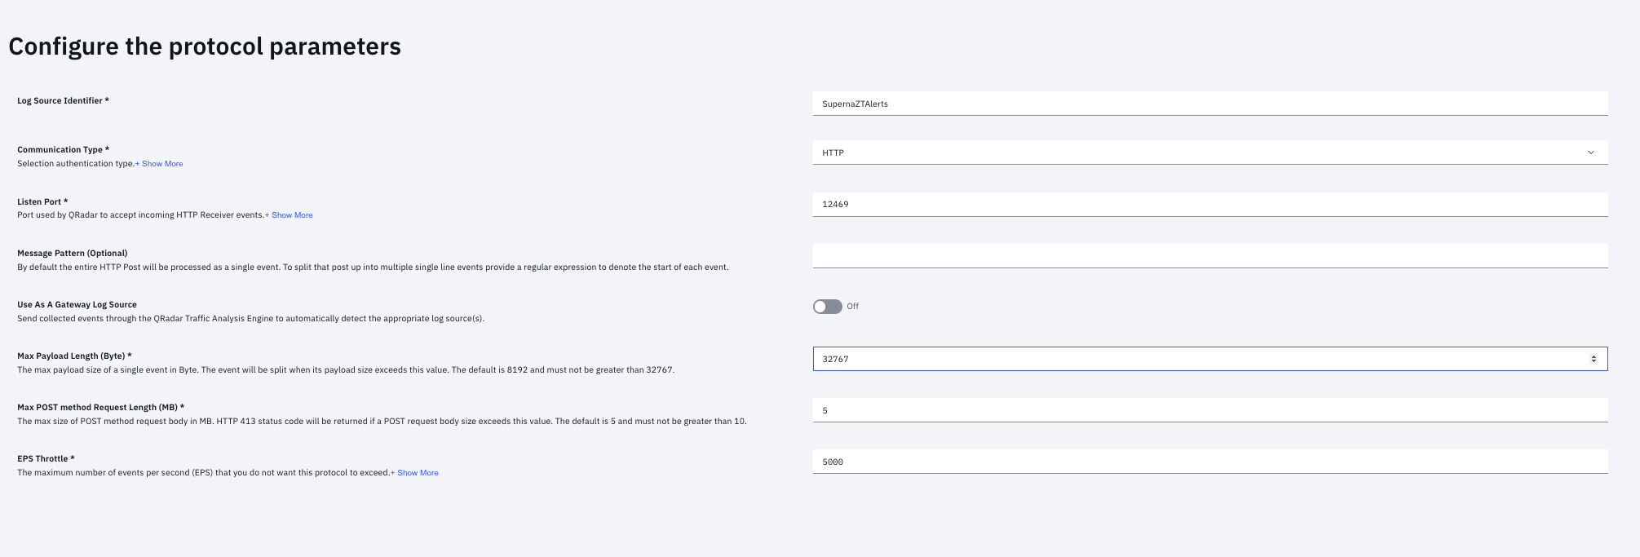Show more about Communication Type

click(161, 164)
